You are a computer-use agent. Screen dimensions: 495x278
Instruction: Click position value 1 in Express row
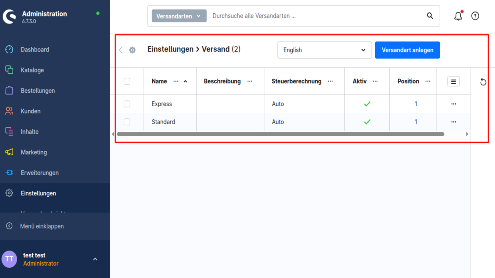pos(416,104)
